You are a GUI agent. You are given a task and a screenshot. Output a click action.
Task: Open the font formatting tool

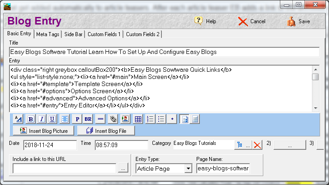(x=18, y=119)
